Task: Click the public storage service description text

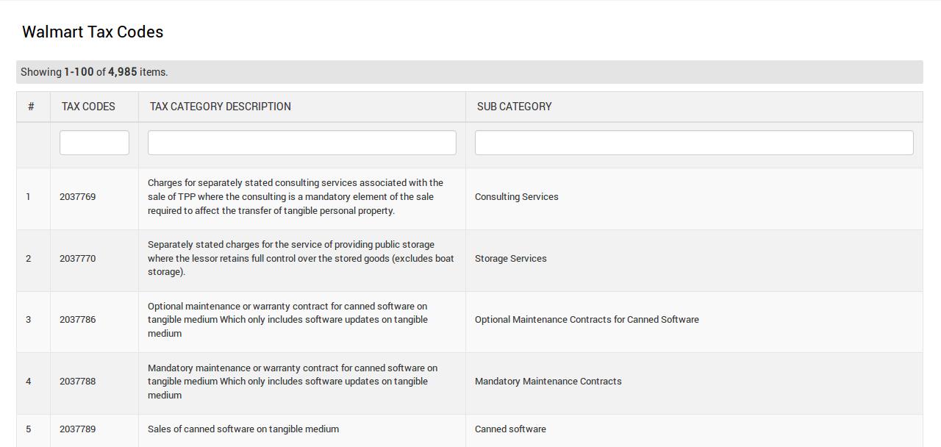Action: pyautogui.click(x=301, y=258)
